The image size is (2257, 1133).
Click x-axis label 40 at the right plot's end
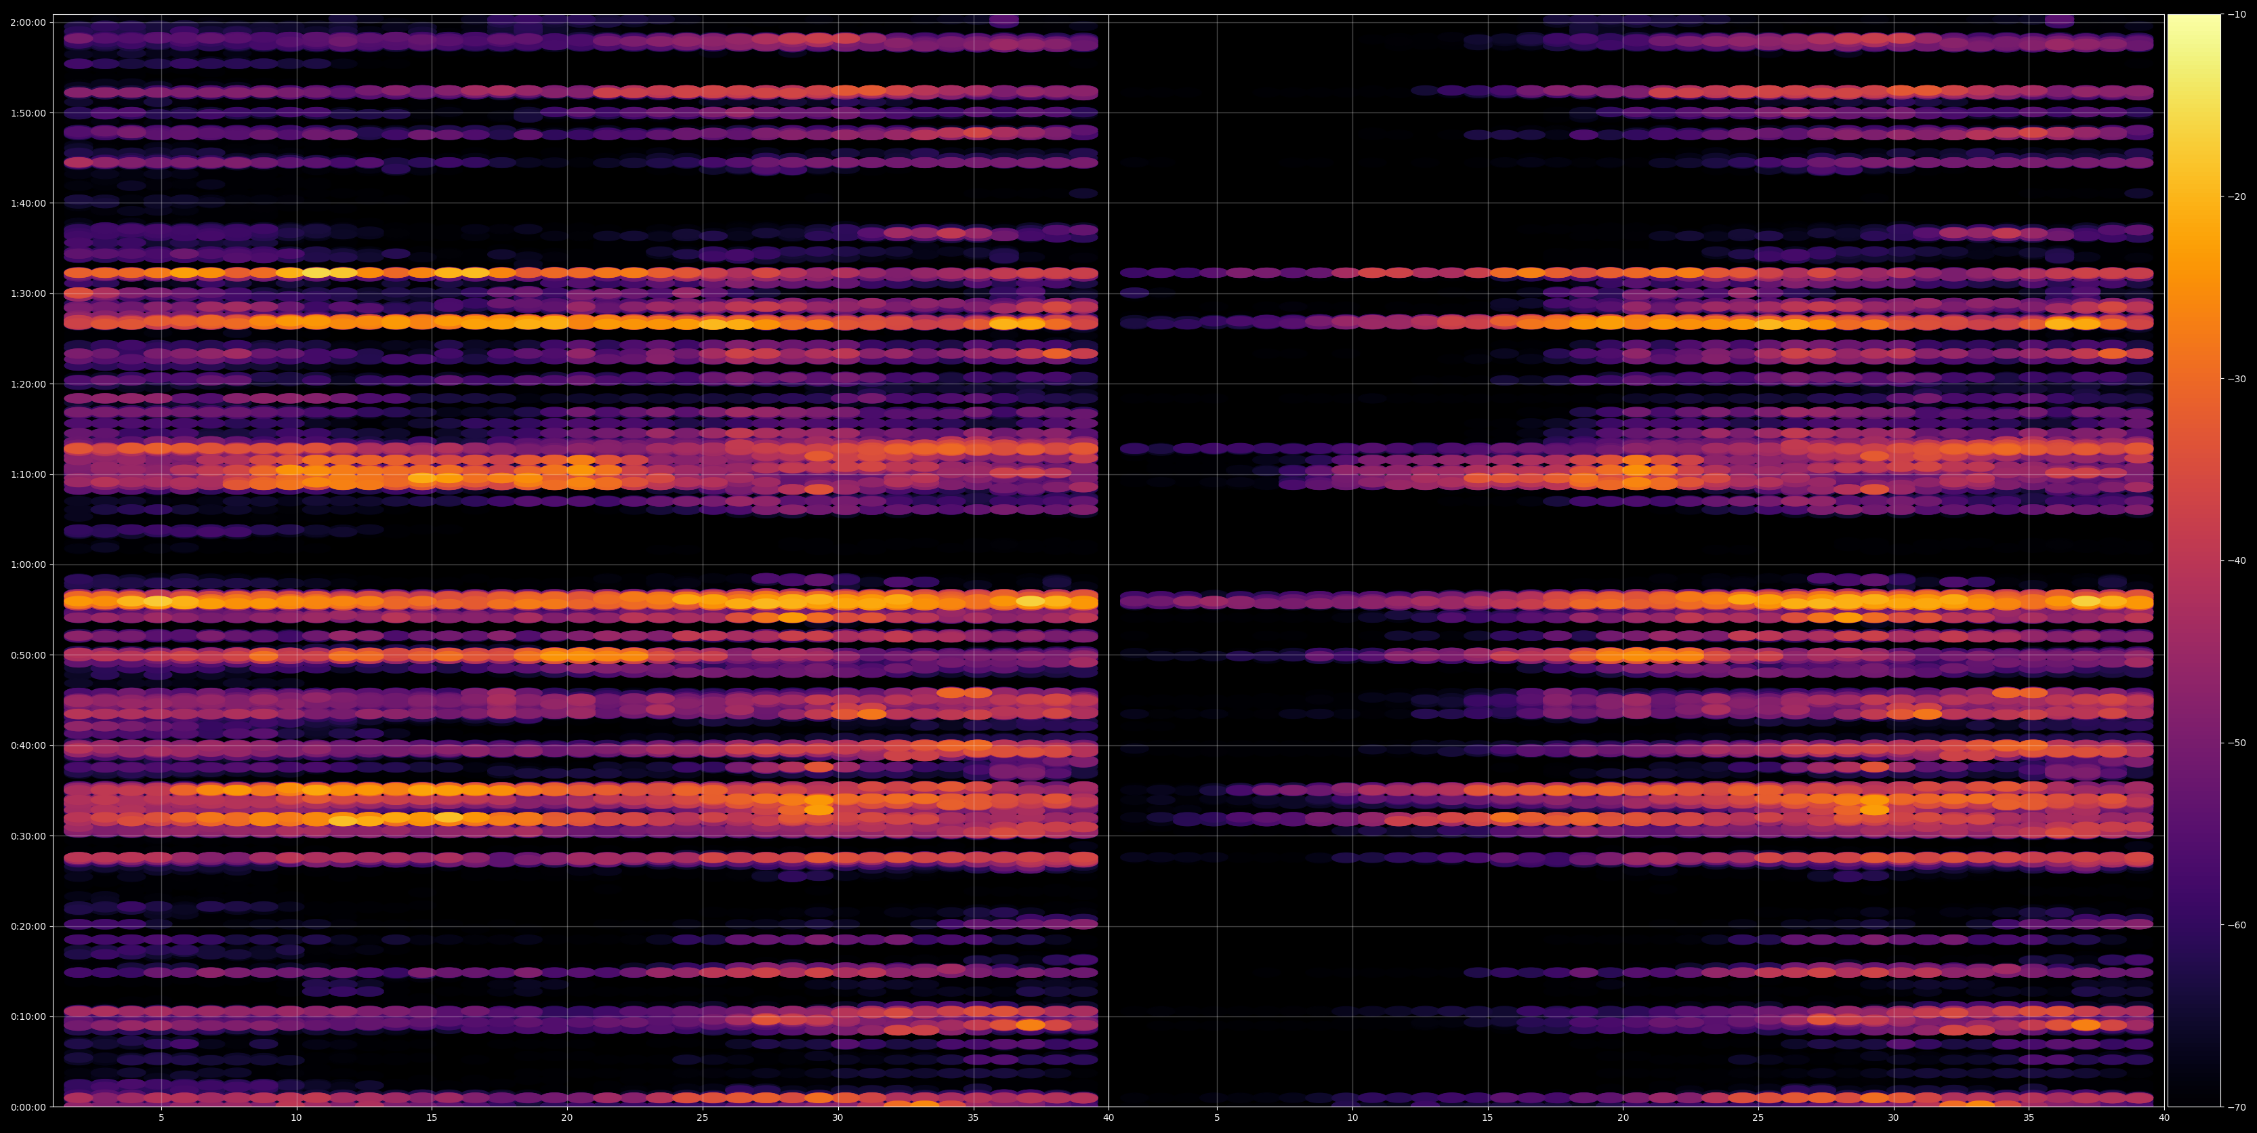click(x=2164, y=1118)
